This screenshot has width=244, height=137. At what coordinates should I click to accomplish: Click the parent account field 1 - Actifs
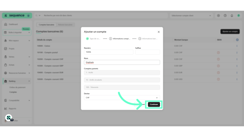click(x=122, y=73)
